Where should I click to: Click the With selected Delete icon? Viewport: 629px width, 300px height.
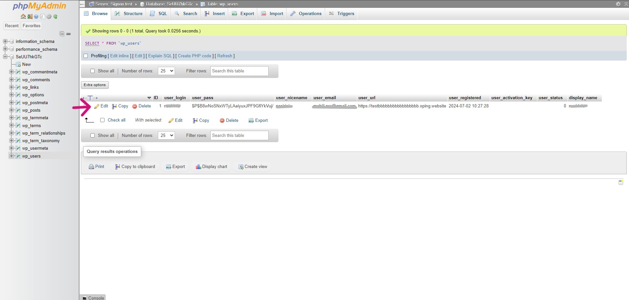[222, 121]
